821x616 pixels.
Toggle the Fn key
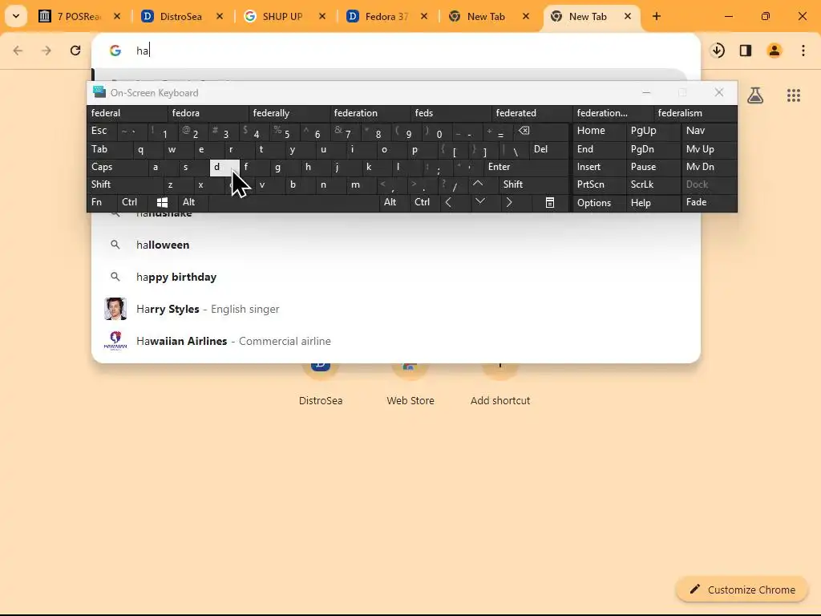(x=102, y=202)
